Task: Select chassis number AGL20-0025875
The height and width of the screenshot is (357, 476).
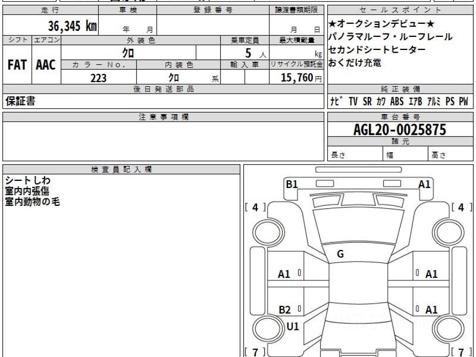Action: [400, 129]
